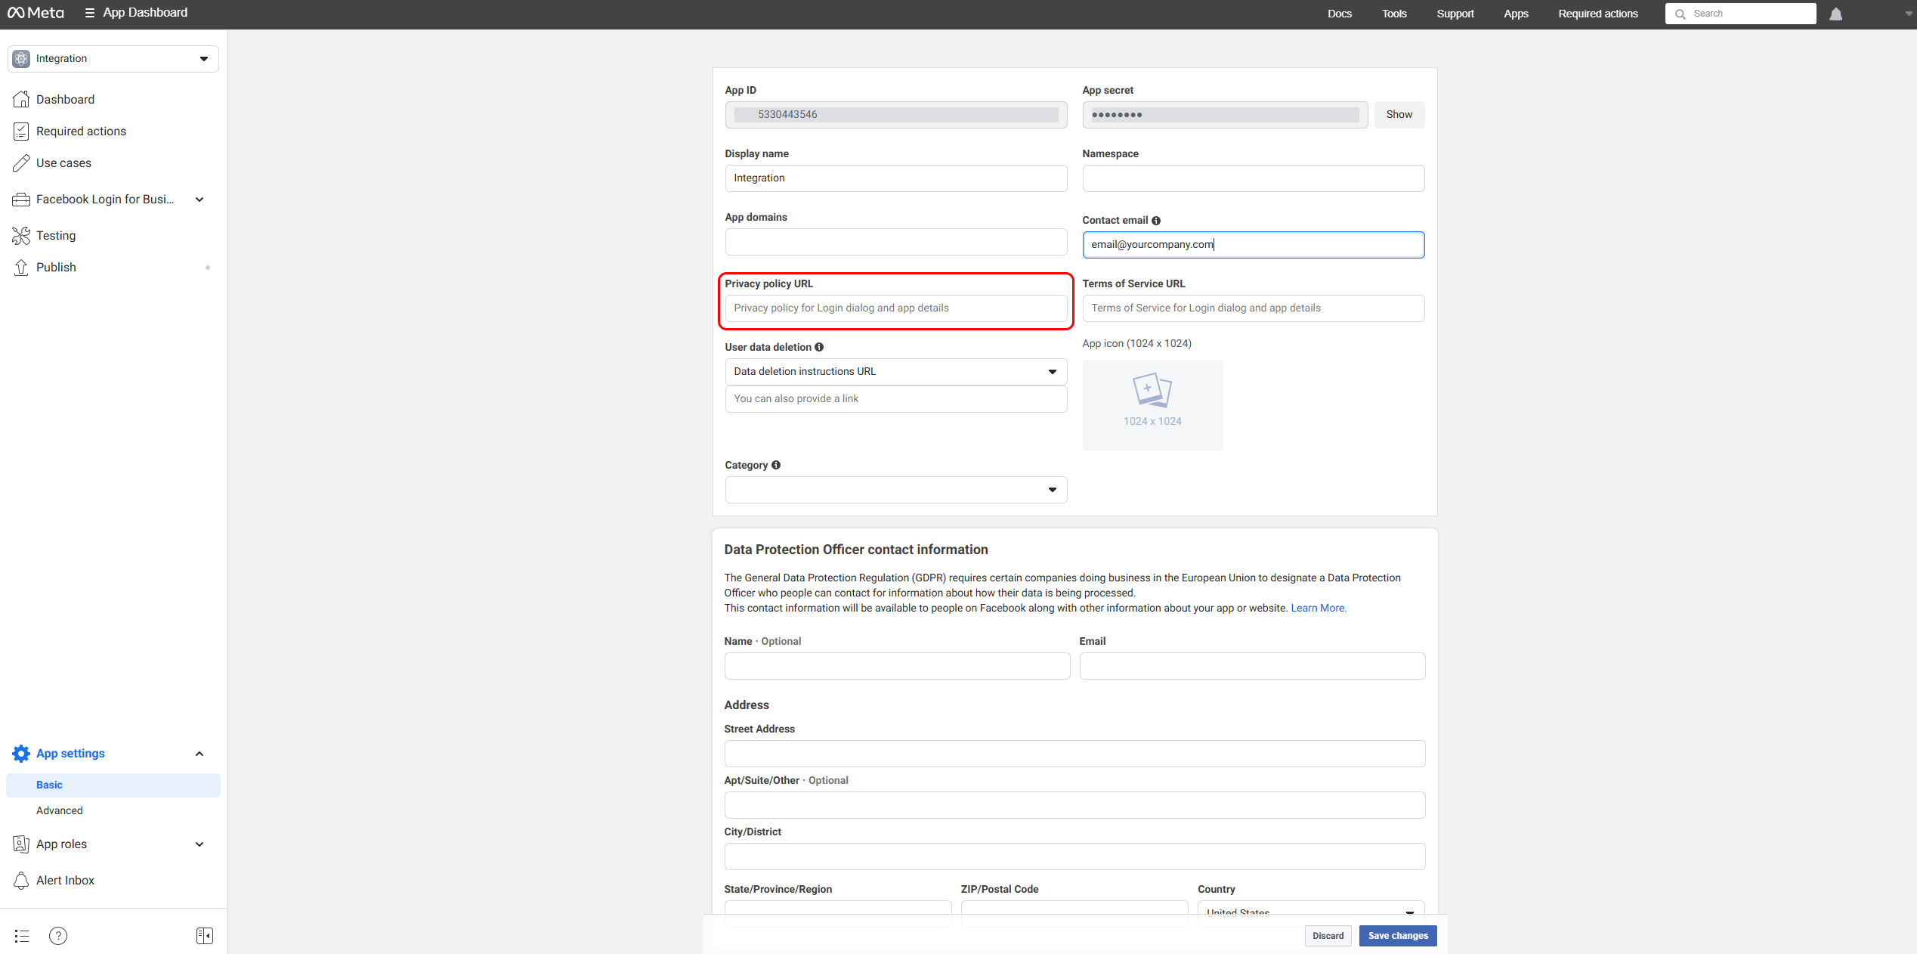Screen dimensions: 1917x954
Task: Click Save changes button
Action: pyautogui.click(x=1398, y=935)
